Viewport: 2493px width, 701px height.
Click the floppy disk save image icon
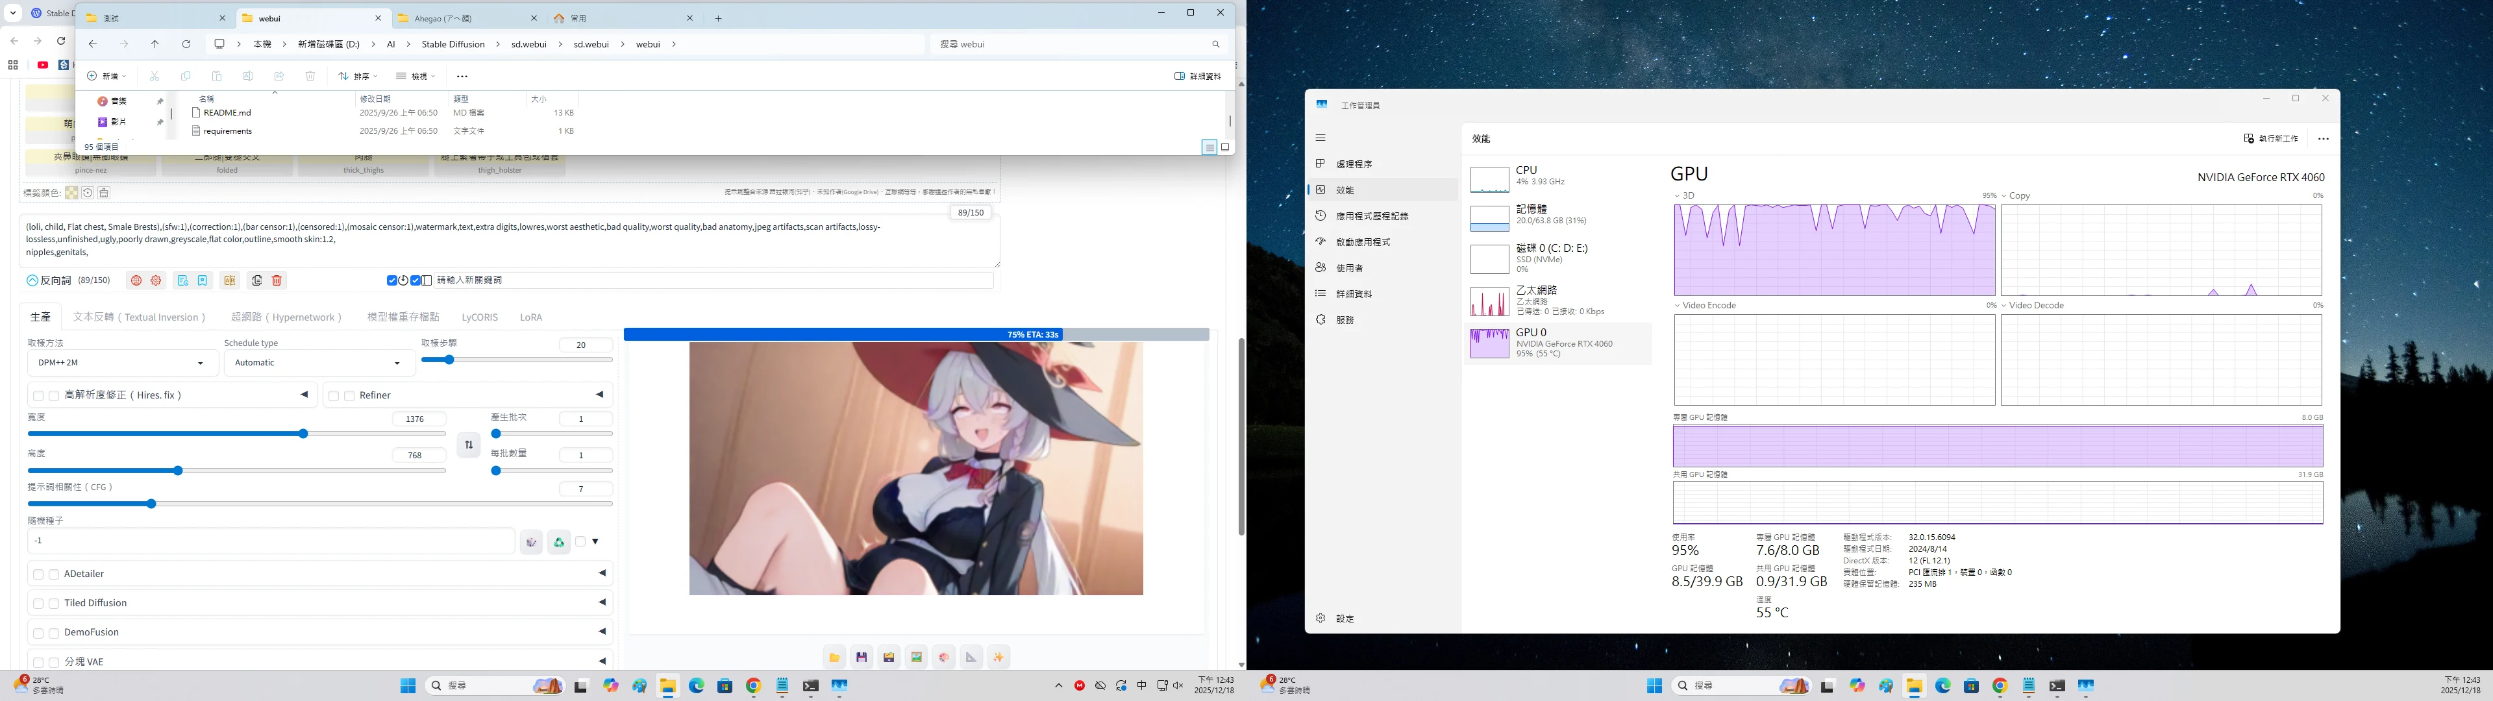click(862, 658)
